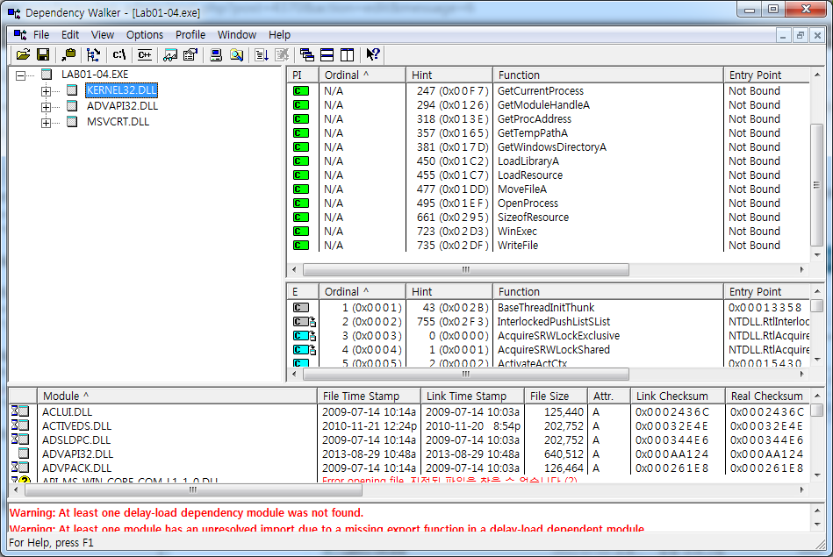Open the Options menu
This screenshot has width=833, height=557.
pos(145,35)
